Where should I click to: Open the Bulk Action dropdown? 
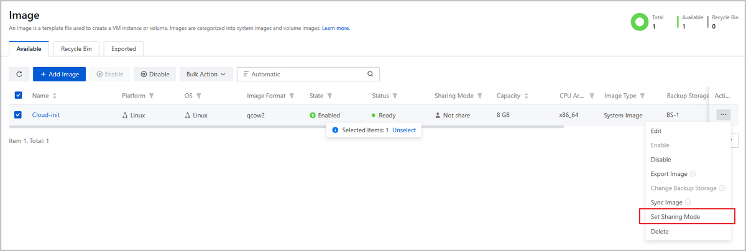tap(206, 74)
